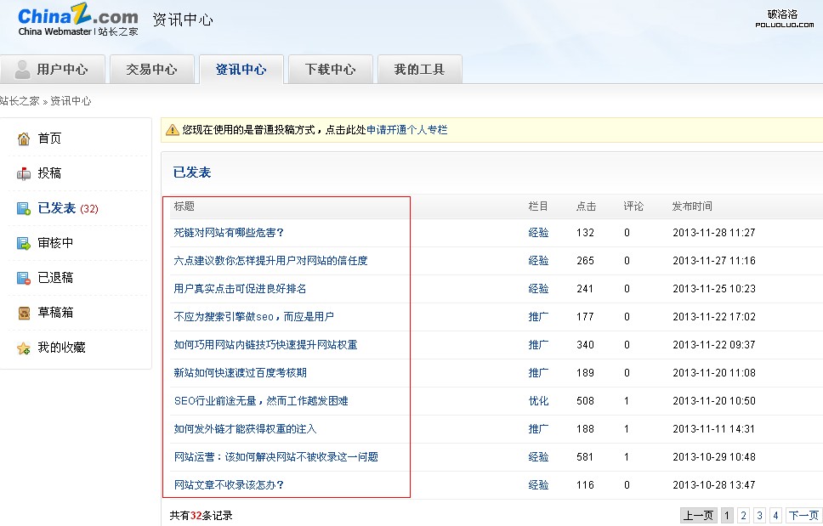Screen dimensions: 823x526
Task: Click 经验 category in the 网站文章不收录 row
Action: pos(538,485)
